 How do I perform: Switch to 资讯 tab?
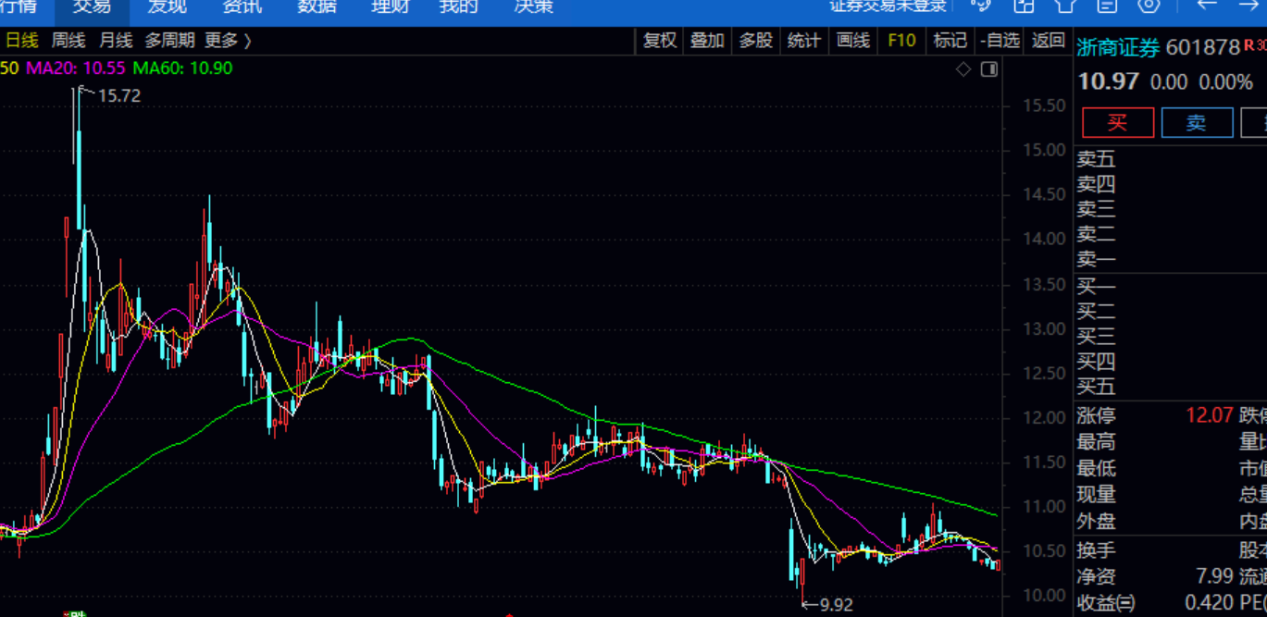pyautogui.click(x=242, y=6)
